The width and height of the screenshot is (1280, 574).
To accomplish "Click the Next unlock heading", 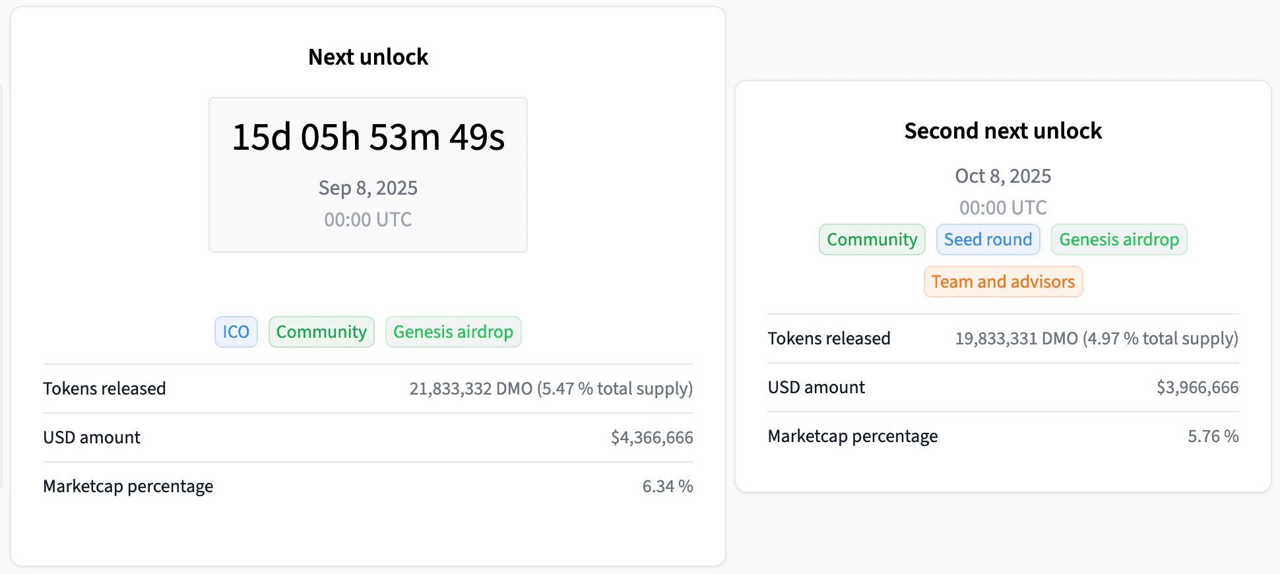I will (x=368, y=57).
